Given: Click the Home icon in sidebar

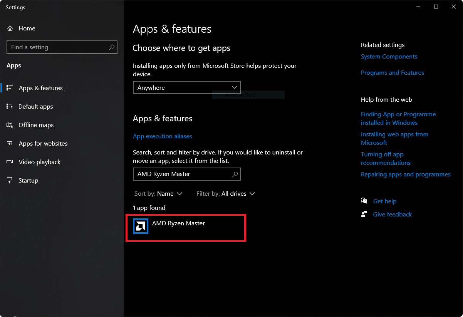Looking at the screenshot, I should pyautogui.click(x=10, y=29).
